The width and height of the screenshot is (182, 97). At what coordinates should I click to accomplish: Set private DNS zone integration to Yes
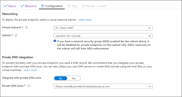tap(60, 78)
